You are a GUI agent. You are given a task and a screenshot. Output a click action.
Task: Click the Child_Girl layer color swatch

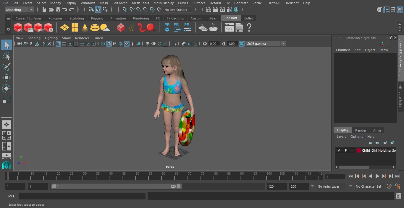pyautogui.click(x=359, y=150)
